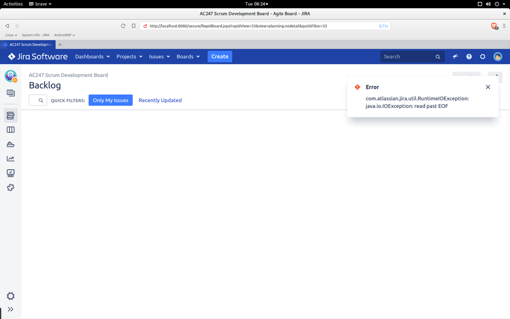Follow the AC247 Scrum Development Board breadcrumb

68,75
